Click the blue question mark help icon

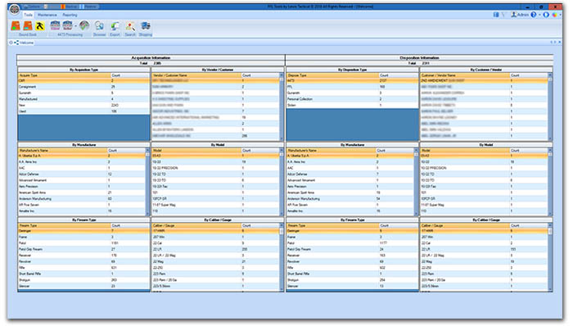(534, 15)
